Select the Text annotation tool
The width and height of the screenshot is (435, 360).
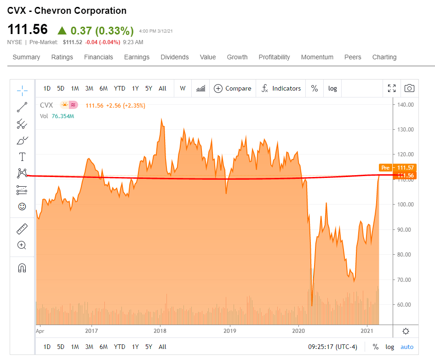click(22, 157)
